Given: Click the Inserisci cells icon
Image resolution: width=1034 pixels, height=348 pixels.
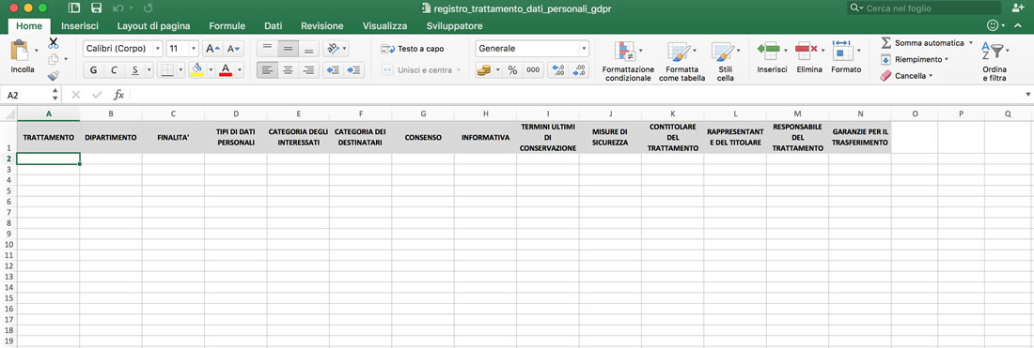Looking at the screenshot, I should point(769,50).
